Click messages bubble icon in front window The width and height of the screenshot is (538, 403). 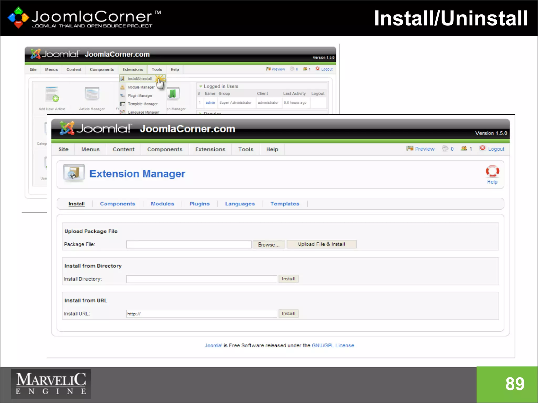(x=445, y=149)
